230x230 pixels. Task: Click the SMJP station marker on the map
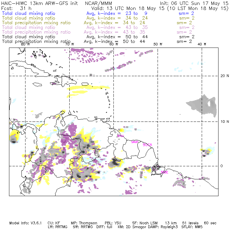click(135, 142)
